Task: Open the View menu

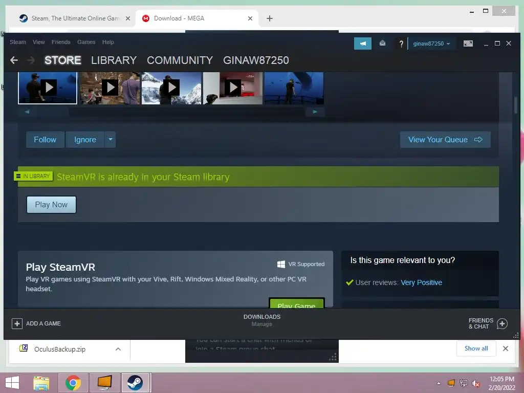Action: click(x=39, y=42)
